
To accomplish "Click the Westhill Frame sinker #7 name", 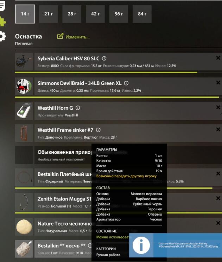I will click(65, 130).
